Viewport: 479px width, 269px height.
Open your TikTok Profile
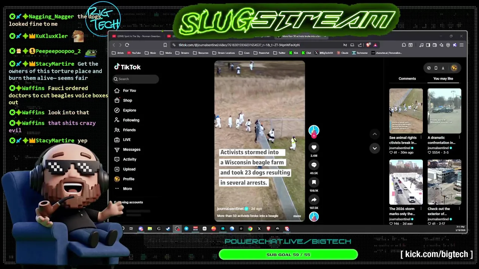pos(124,179)
